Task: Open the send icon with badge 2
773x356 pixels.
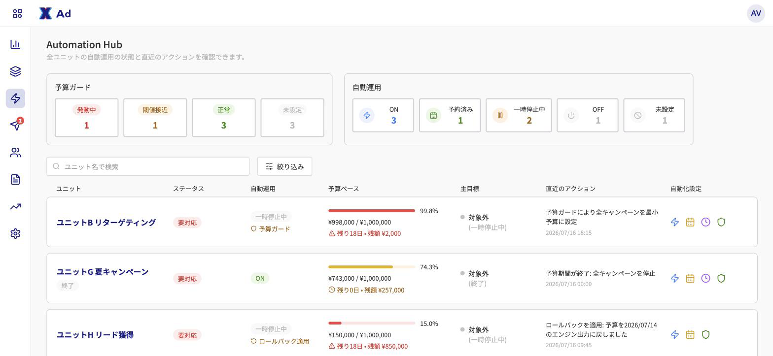Action: click(15, 125)
